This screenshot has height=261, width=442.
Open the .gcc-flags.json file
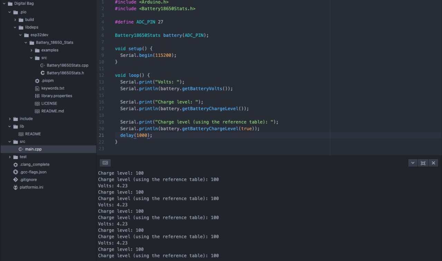tap(33, 172)
